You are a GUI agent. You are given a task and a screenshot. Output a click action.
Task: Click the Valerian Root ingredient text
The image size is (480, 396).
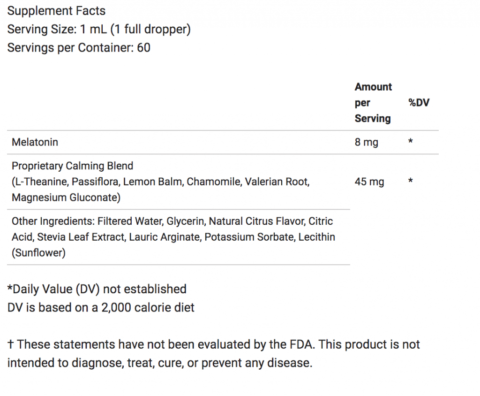[277, 182]
